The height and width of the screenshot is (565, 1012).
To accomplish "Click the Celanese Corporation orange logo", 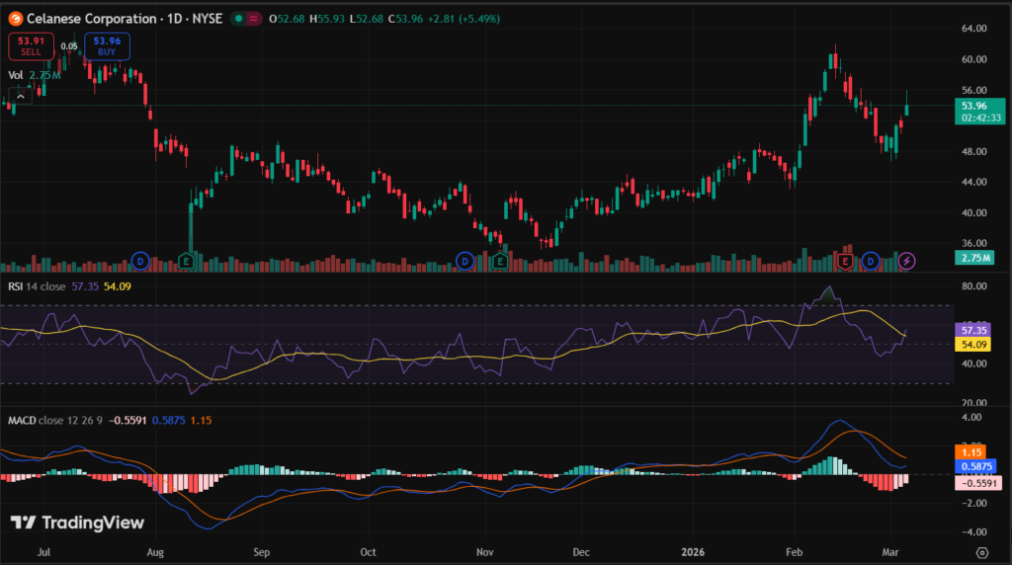I will (x=14, y=19).
